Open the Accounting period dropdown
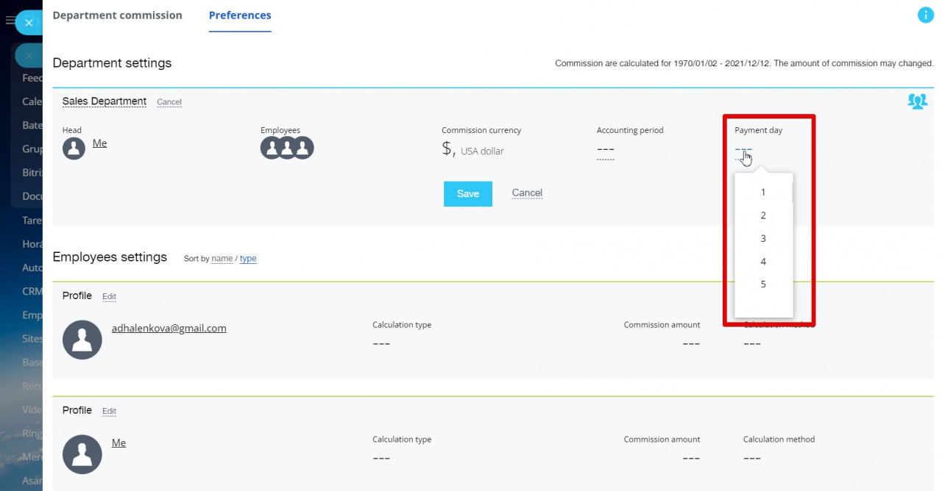The image size is (942, 491). click(x=605, y=150)
